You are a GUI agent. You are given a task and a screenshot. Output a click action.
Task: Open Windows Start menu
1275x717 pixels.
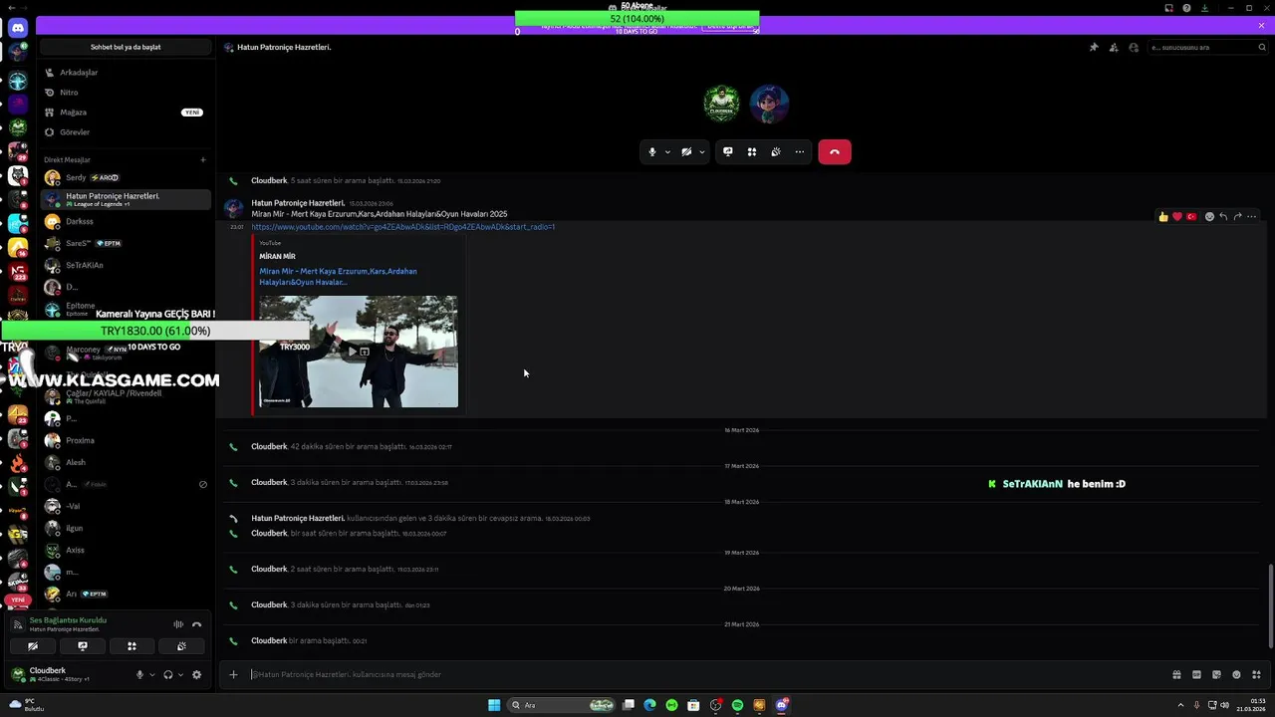[x=494, y=705]
